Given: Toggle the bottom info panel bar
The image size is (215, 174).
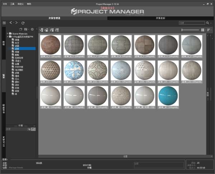Looking at the screenshot, I should pos(125,156).
